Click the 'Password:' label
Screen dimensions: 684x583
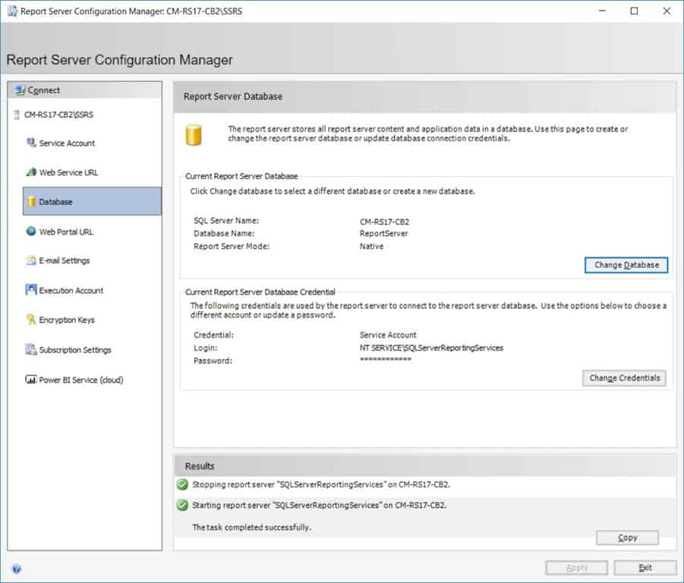tap(213, 361)
